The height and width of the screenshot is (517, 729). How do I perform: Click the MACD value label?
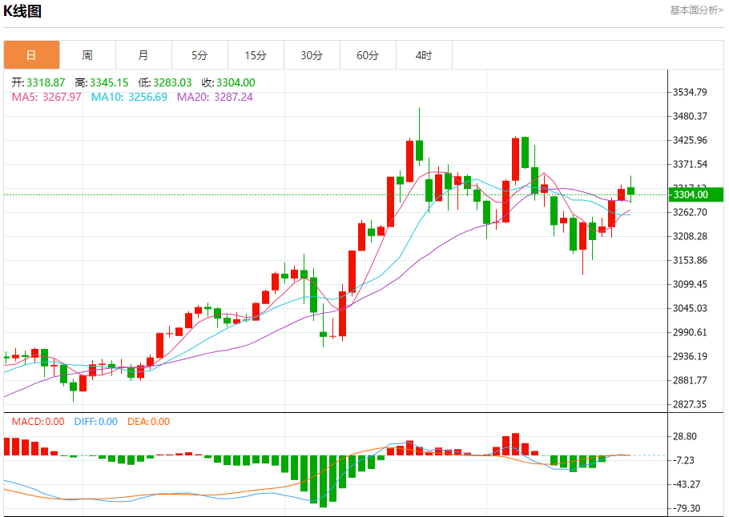[x=38, y=422]
